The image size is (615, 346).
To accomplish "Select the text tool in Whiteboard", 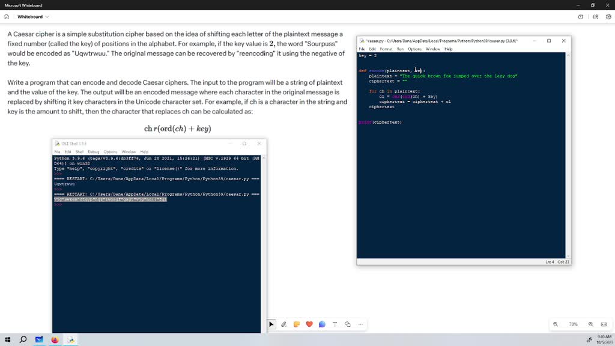I will (x=335, y=324).
